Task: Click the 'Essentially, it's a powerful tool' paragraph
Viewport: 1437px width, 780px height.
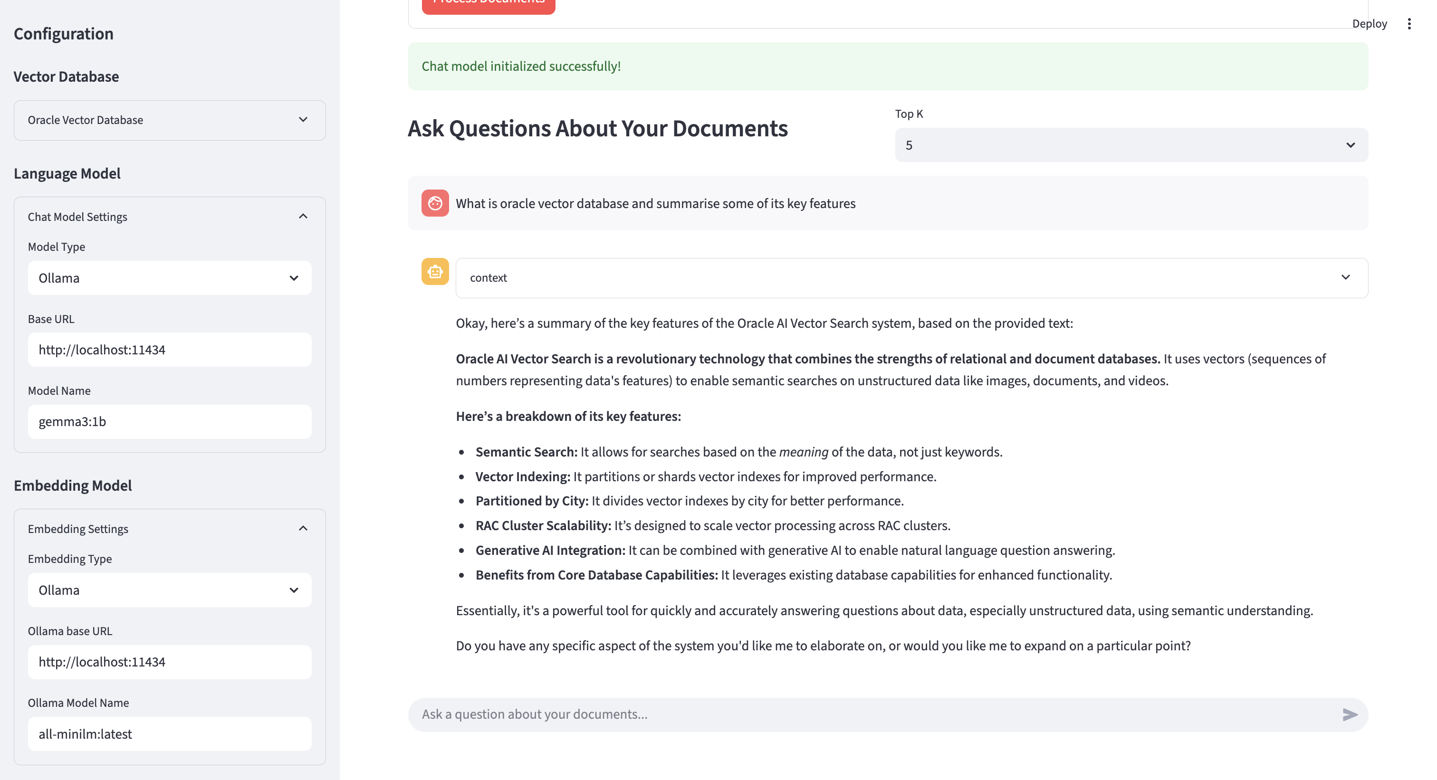Action: click(x=884, y=610)
